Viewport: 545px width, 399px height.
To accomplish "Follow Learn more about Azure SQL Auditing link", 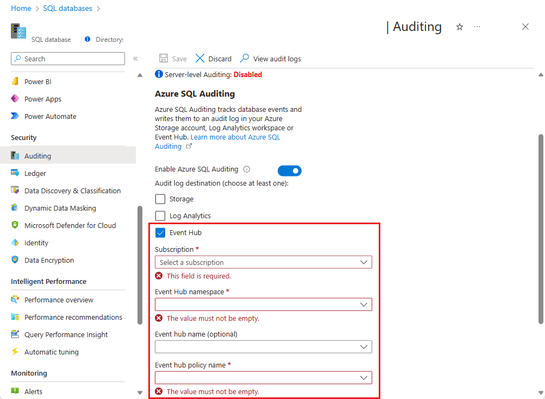I will [217, 142].
